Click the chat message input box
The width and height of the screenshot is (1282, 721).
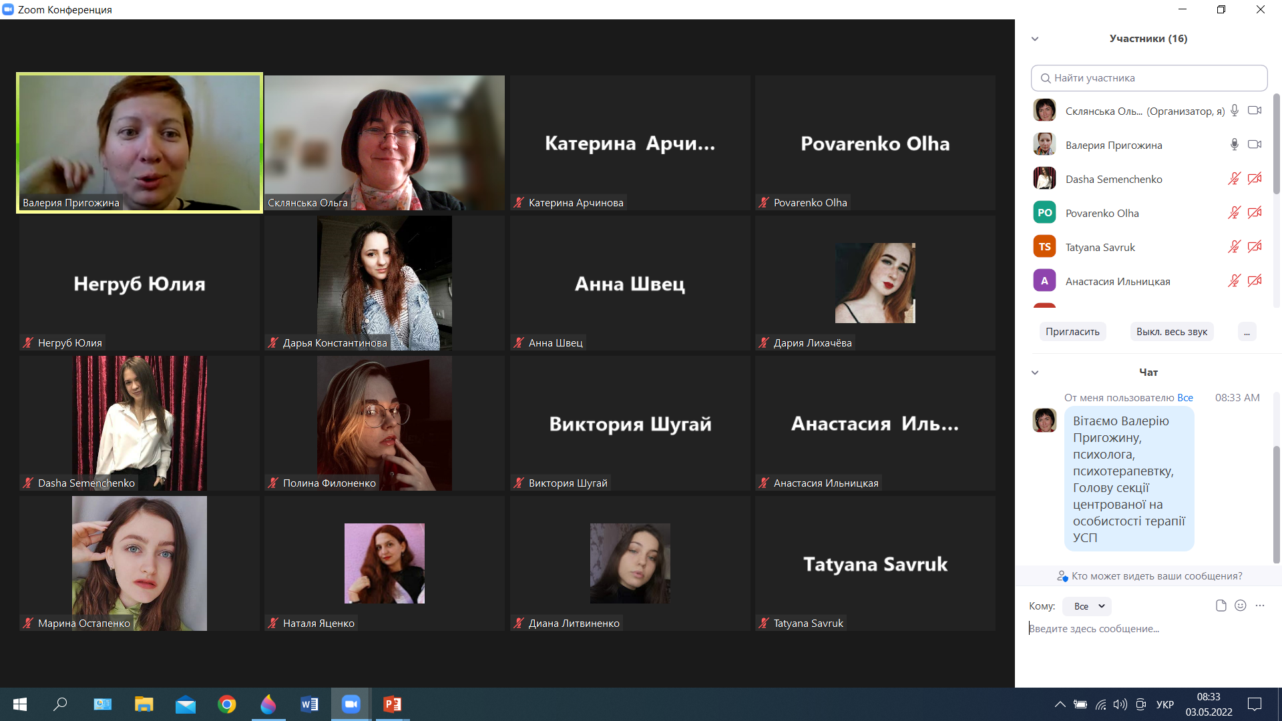pos(1148,629)
